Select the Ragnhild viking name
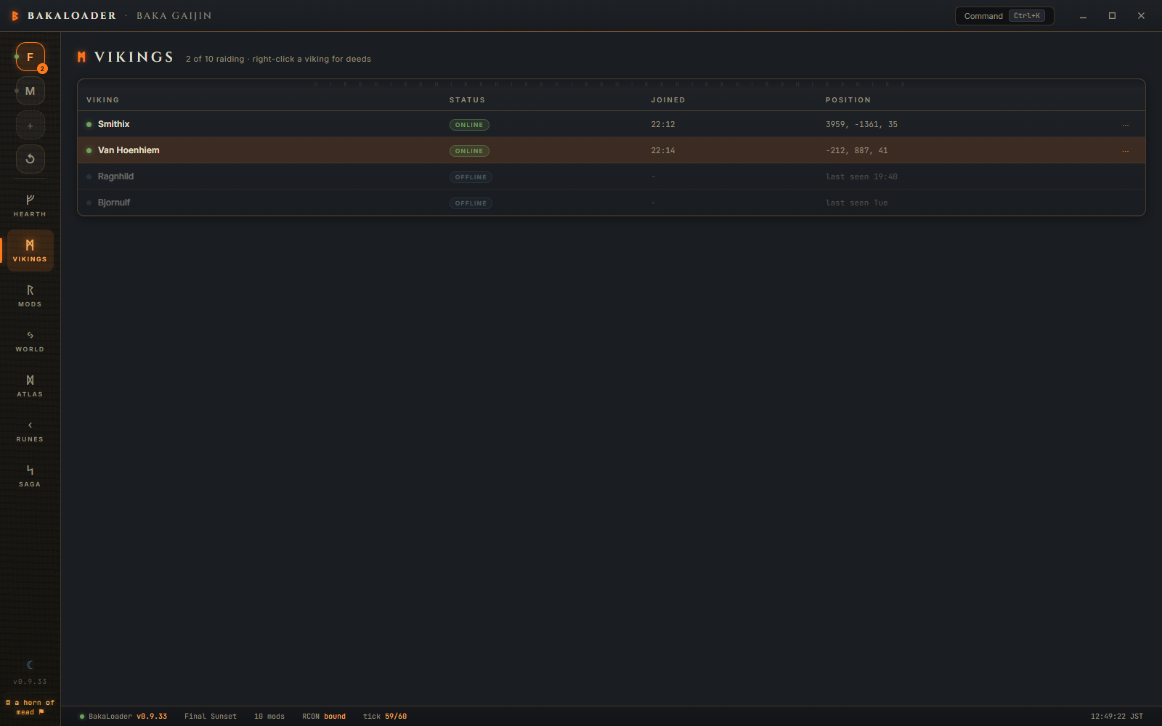 (x=115, y=176)
